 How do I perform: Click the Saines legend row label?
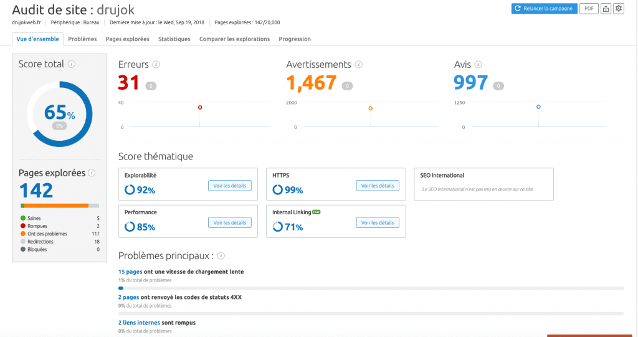click(x=34, y=218)
